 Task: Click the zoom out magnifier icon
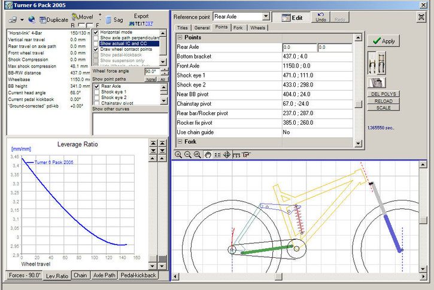pos(187,155)
